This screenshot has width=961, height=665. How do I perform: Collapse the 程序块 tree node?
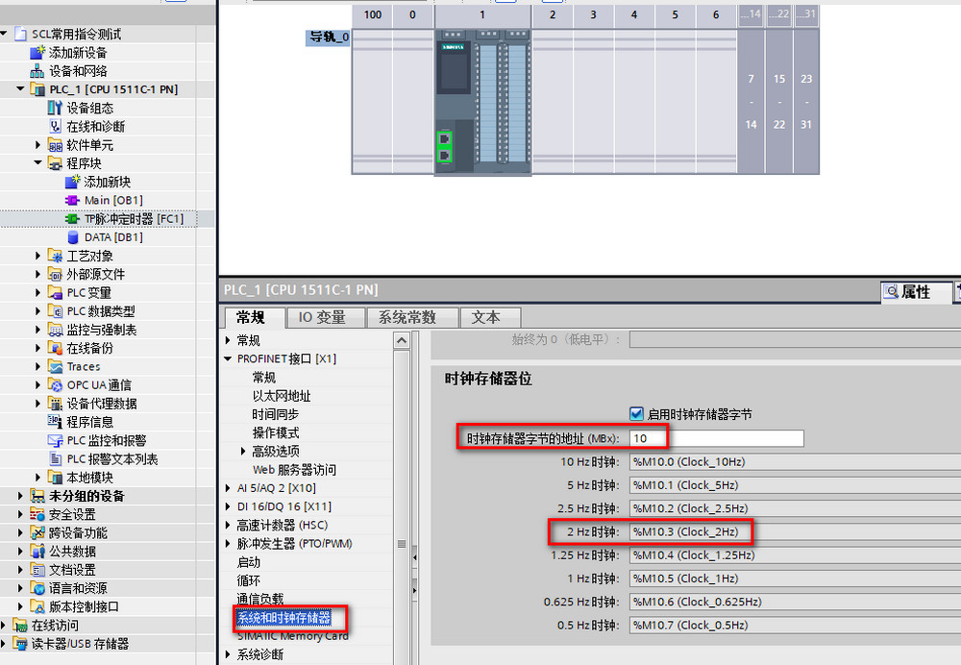tap(38, 163)
